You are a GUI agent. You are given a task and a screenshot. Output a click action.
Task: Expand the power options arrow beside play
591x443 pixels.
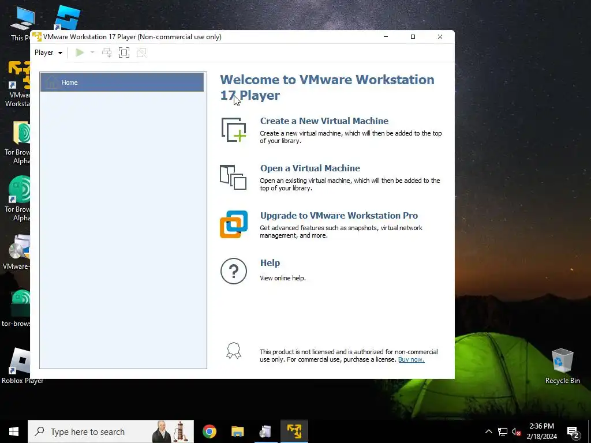pyautogui.click(x=92, y=52)
